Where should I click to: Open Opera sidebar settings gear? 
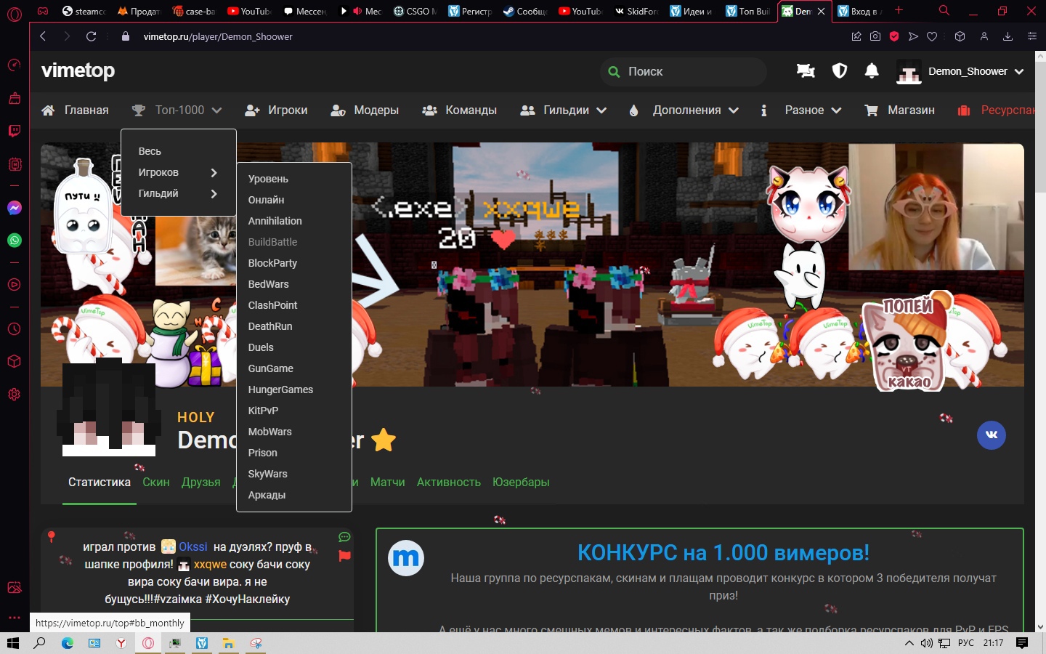pos(15,395)
